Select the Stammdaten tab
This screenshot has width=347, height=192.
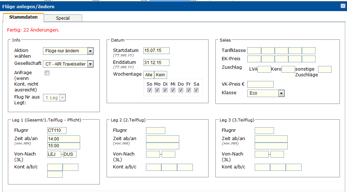pyautogui.click(x=23, y=17)
